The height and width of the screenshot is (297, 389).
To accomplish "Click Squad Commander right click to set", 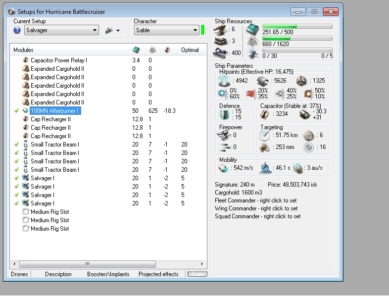I will point(257,216).
